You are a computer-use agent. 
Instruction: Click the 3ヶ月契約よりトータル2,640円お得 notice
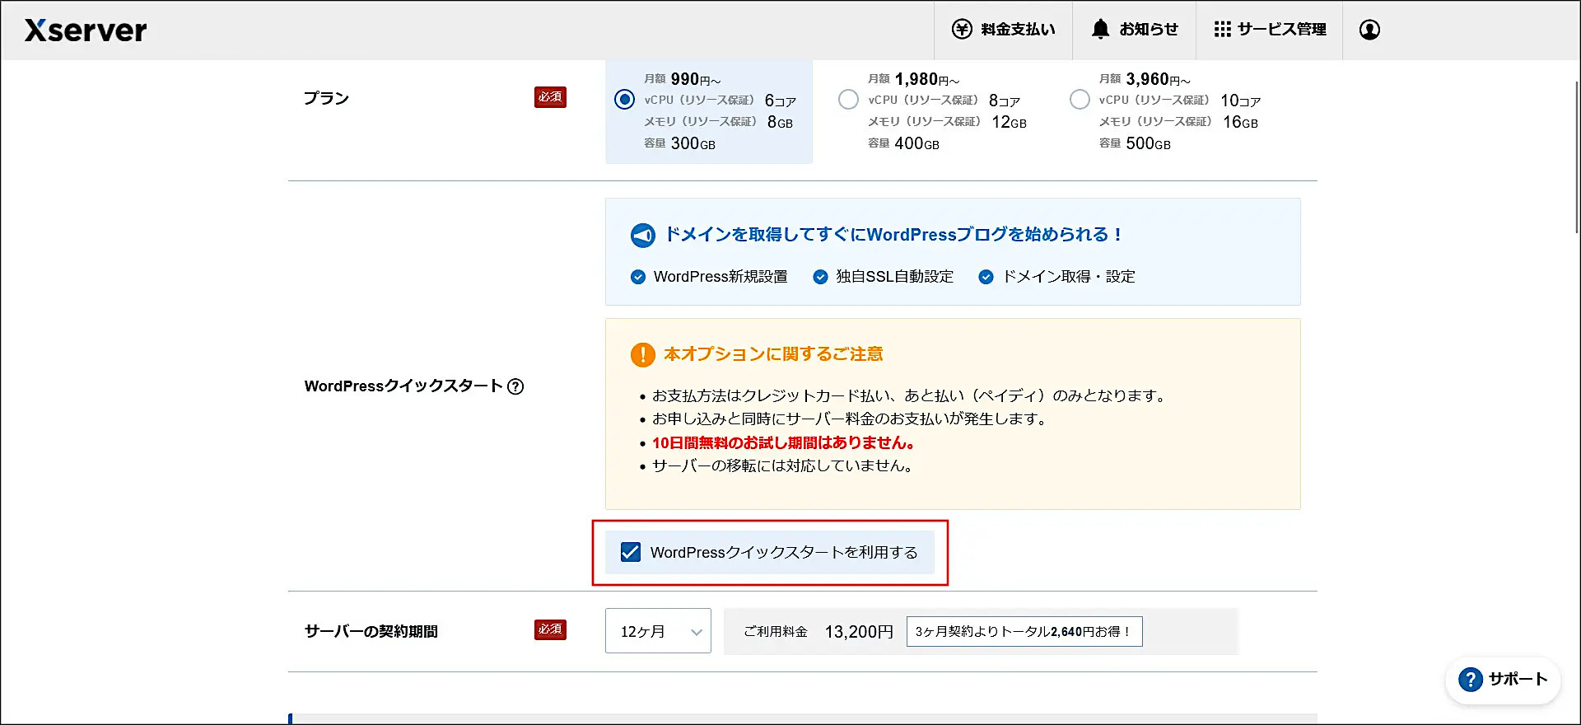click(x=1024, y=632)
